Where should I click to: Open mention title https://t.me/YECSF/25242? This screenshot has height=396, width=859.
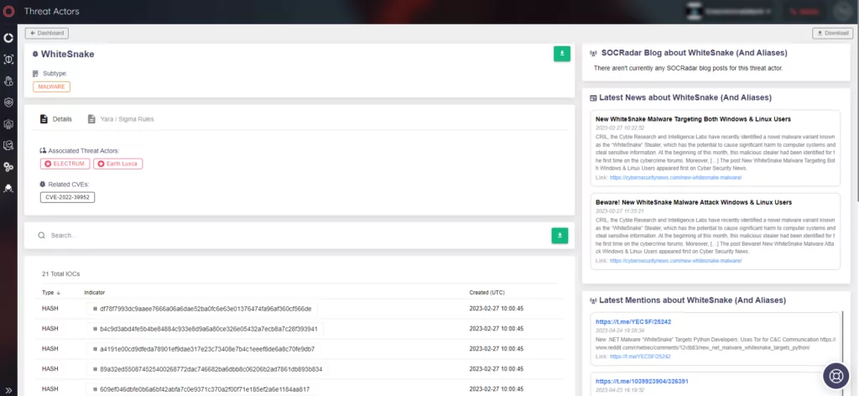(633, 322)
